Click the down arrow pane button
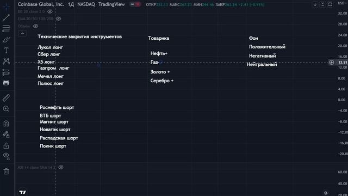This screenshot has width=348, height=196. 315,4
